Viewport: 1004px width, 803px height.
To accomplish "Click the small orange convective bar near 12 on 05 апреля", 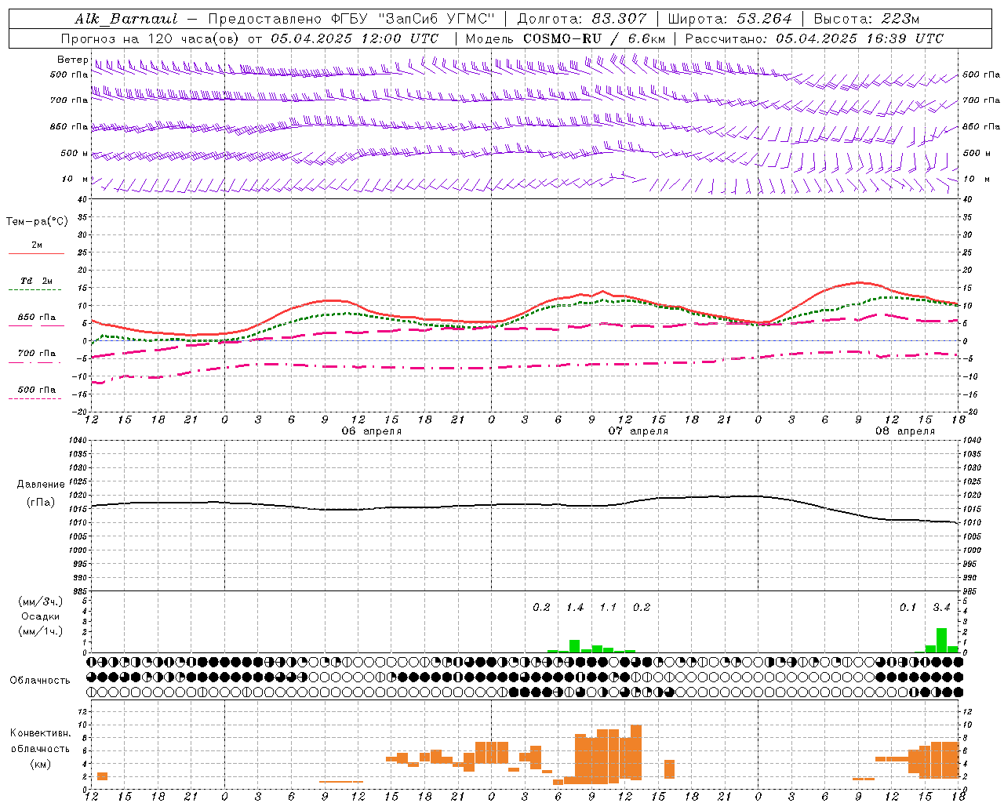I will pyautogui.click(x=102, y=776).
